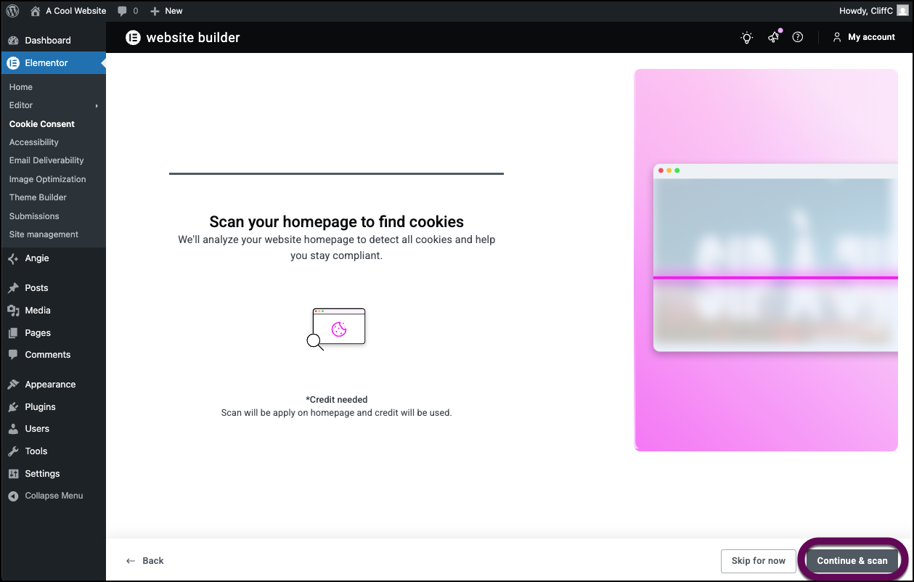
Task: Open the comments bubble in admin bar
Action: tap(122, 11)
